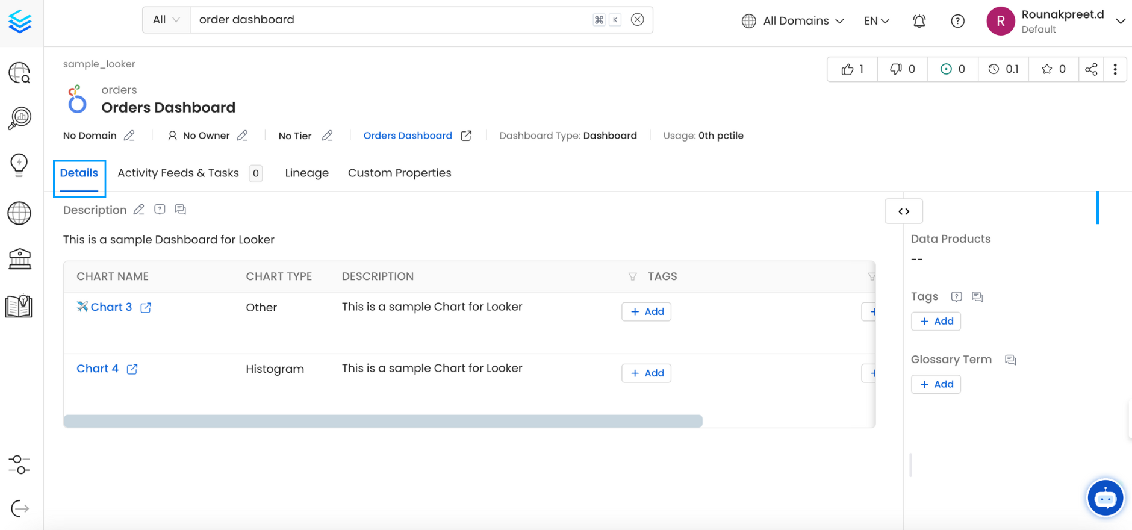This screenshot has width=1132, height=530.
Task: Click the user avatar R
Action: (x=1000, y=21)
